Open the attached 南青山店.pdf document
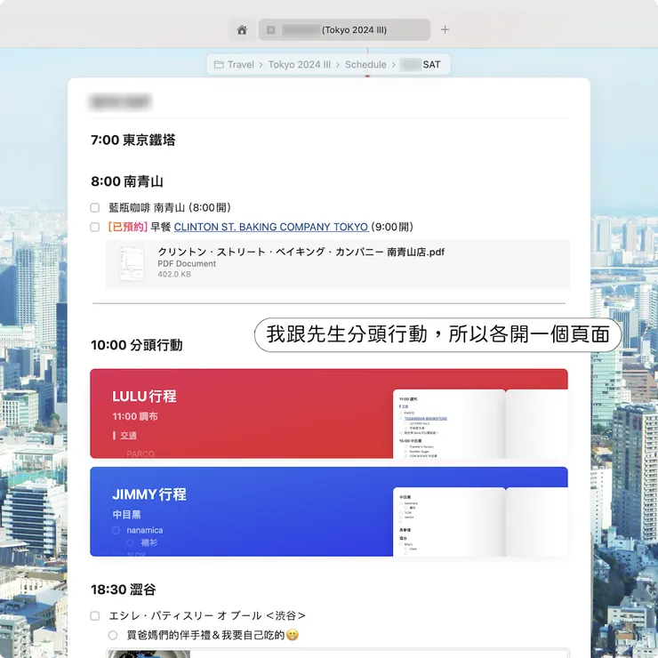Screen dimensions: 658x658 tap(338, 263)
